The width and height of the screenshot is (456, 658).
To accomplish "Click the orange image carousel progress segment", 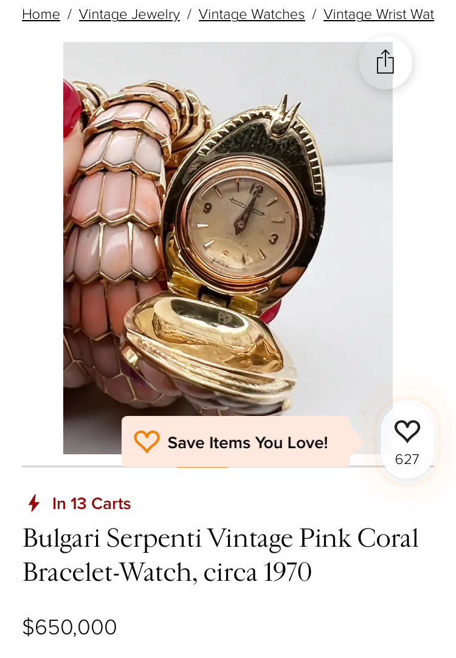I will click(x=202, y=466).
